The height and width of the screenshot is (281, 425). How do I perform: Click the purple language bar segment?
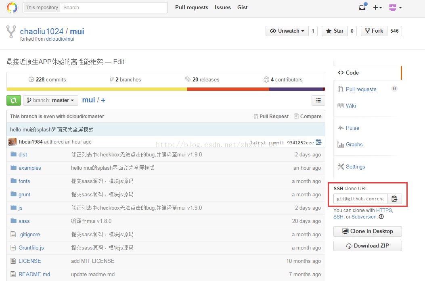(296, 89)
